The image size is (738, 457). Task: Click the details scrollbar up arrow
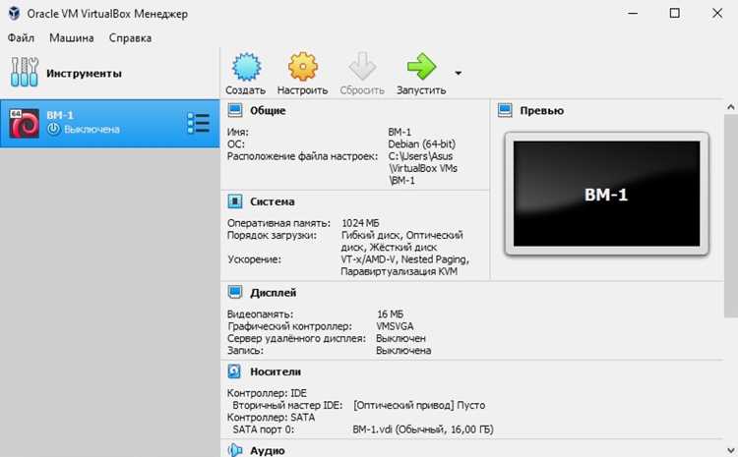[730, 107]
